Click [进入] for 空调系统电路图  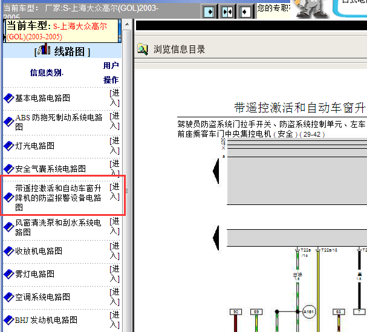click(x=115, y=297)
